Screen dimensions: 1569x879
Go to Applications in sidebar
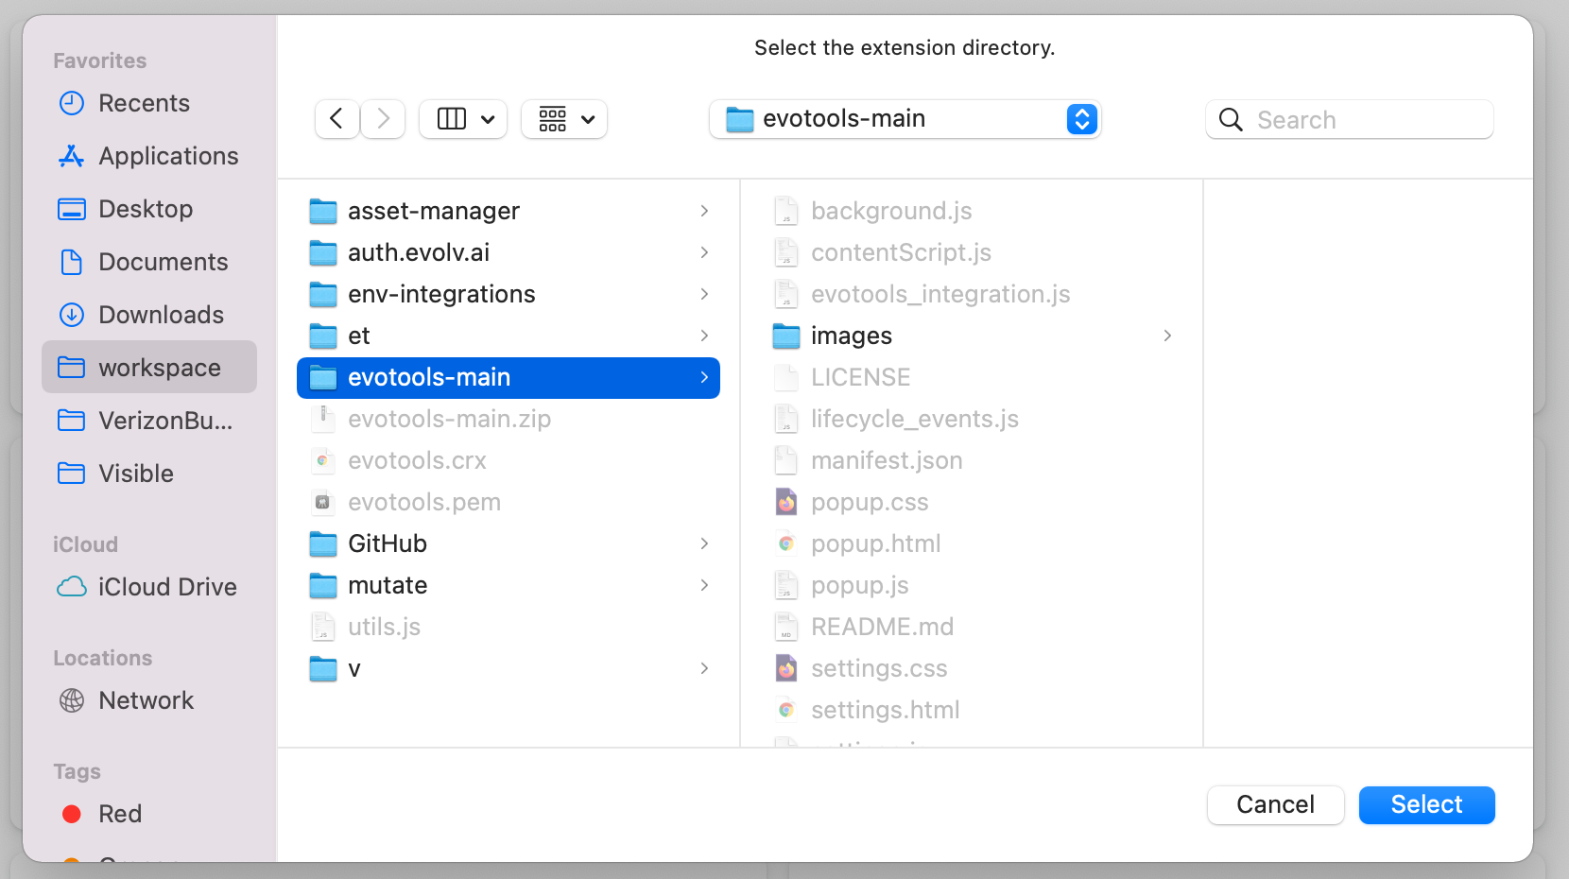pos(167,156)
